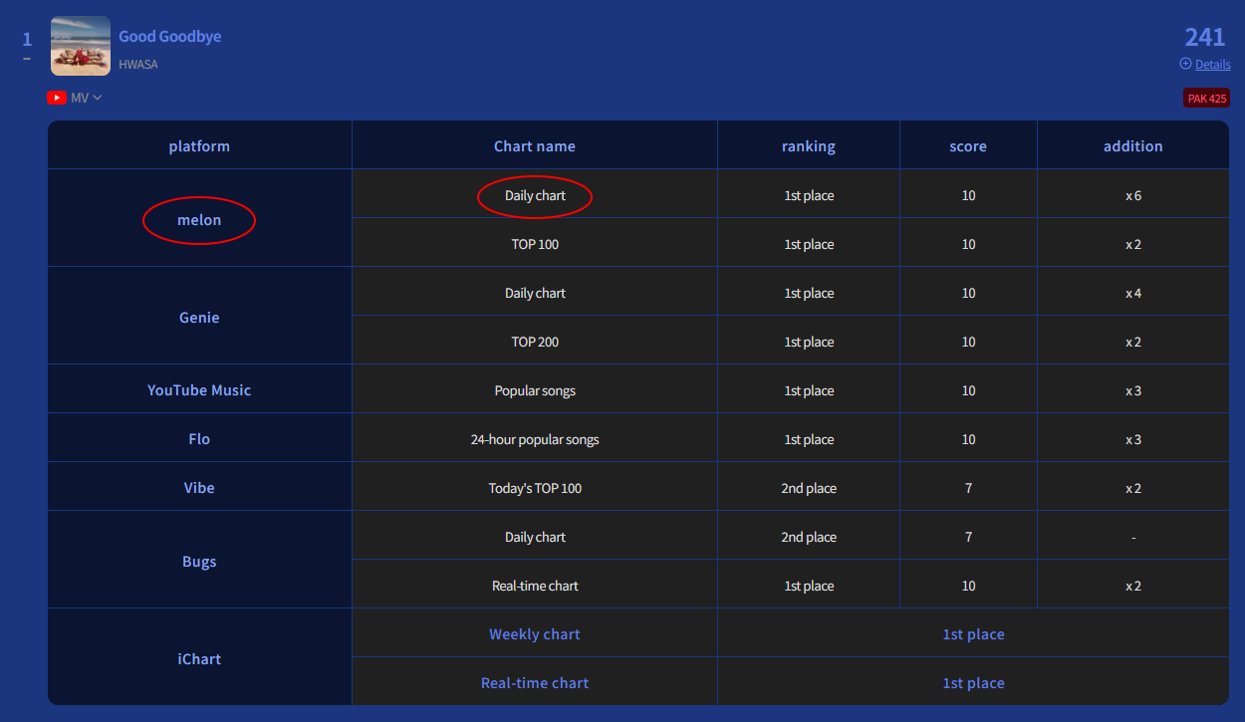Click 2nd place in Bugs Daily chart row
Screen dimensions: 1245x722
[809, 537]
